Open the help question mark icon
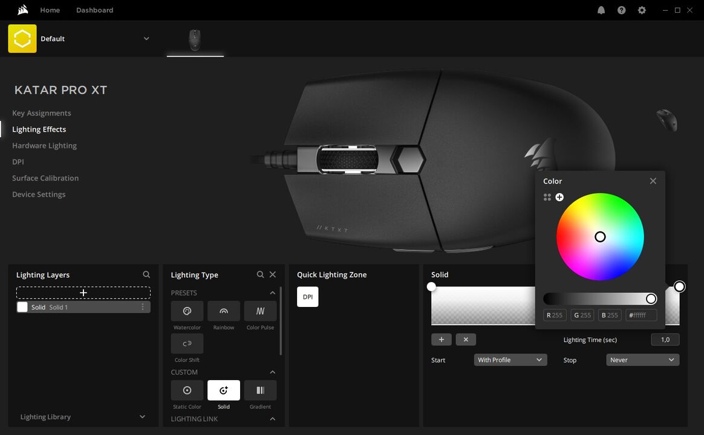The height and width of the screenshot is (435, 704). (621, 10)
